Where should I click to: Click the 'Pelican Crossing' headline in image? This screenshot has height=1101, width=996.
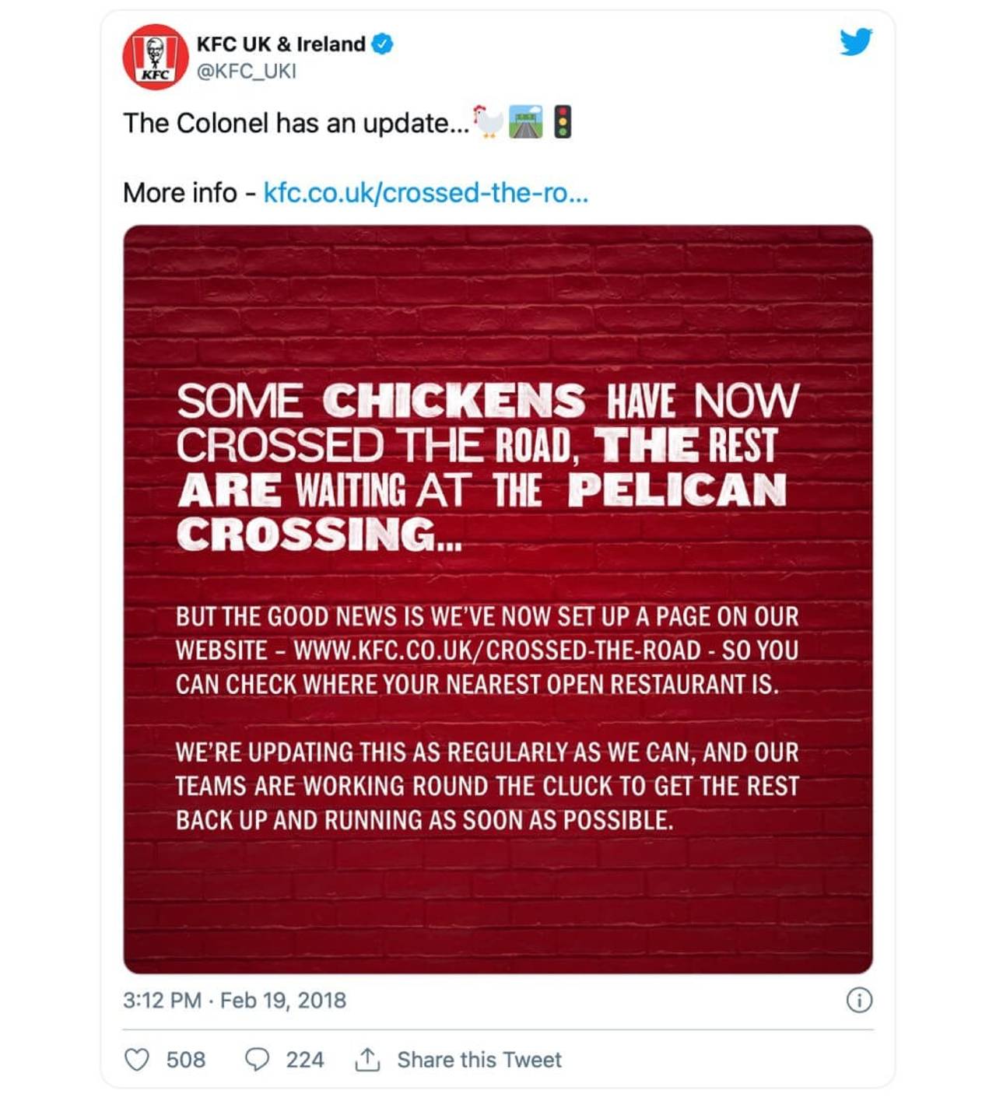coord(675,490)
